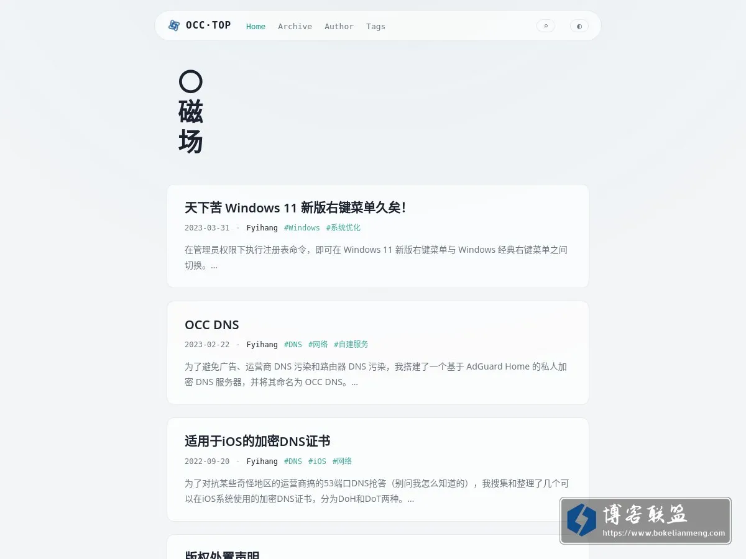The width and height of the screenshot is (746, 559).
Task: Select the #自建服务 tag
Action: click(351, 345)
